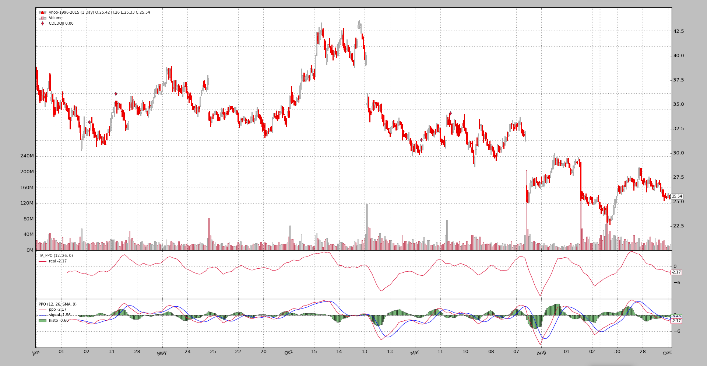
Task: Click the -2.17 value tag in TA_PPO panel
Action: pyautogui.click(x=676, y=272)
